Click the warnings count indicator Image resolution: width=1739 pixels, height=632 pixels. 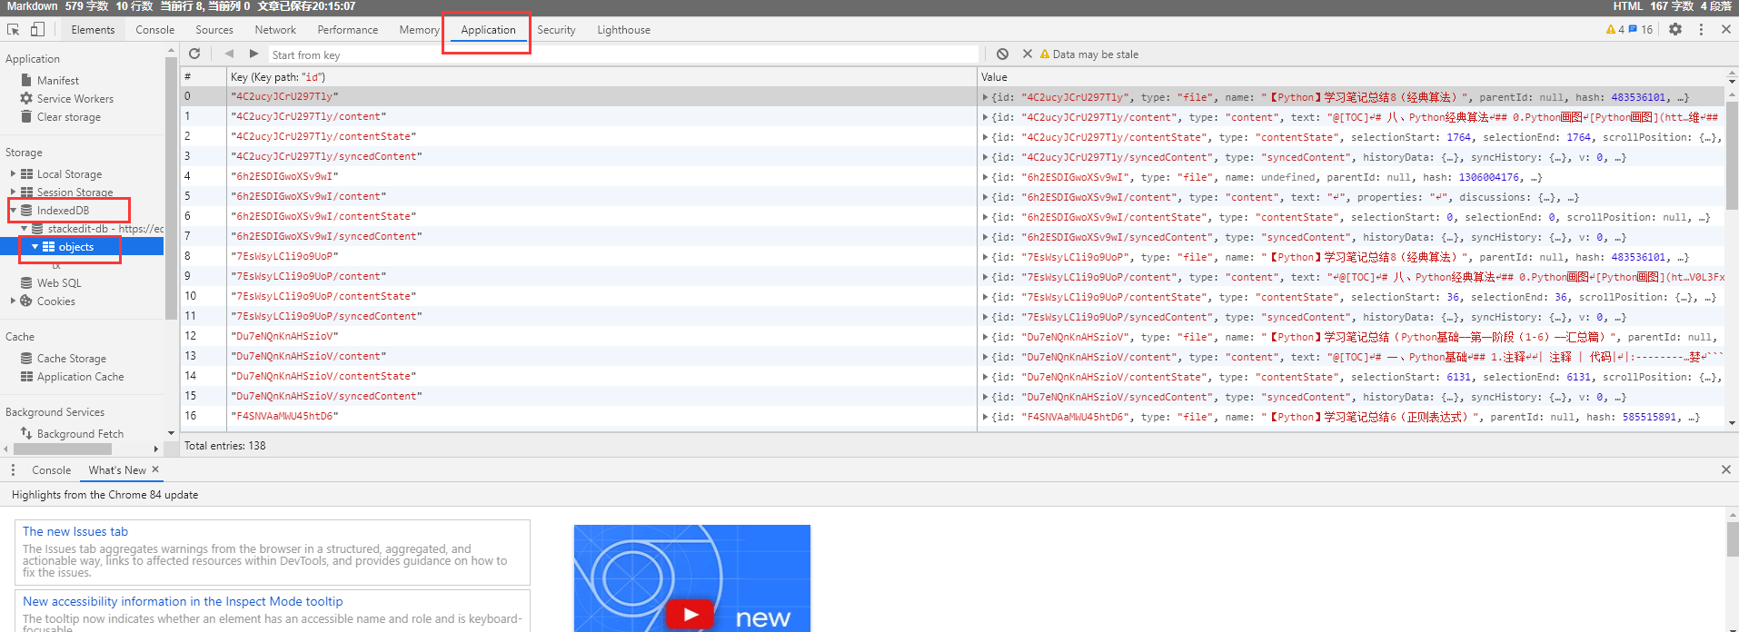1615,29
